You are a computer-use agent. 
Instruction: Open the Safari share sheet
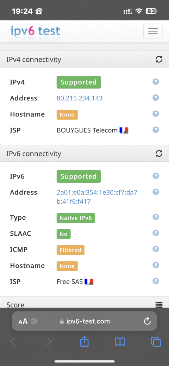tap(84, 342)
